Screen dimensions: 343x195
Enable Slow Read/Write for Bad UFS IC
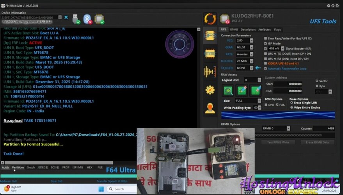click(x=265, y=38)
